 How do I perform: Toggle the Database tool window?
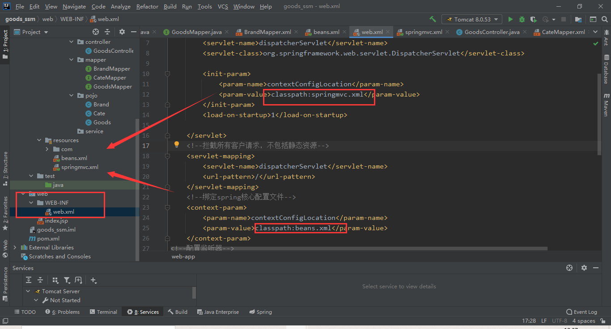pyautogui.click(x=606, y=69)
